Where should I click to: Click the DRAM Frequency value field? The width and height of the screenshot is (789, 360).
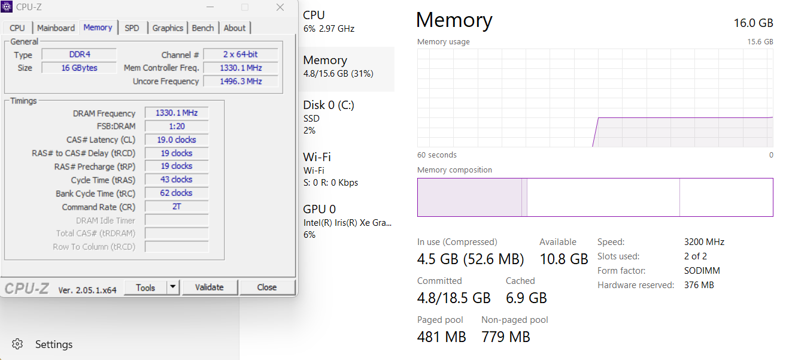click(x=177, y=113)
